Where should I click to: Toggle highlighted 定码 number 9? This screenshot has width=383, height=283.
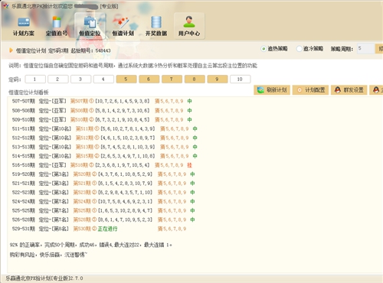coord(218,79)
